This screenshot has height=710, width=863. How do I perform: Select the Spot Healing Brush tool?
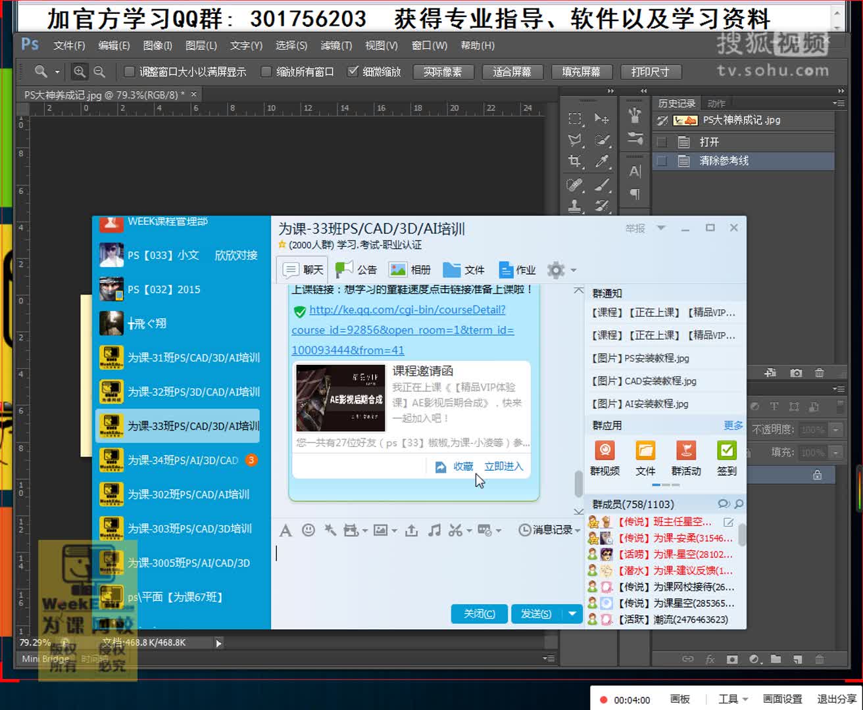(575, 185)
